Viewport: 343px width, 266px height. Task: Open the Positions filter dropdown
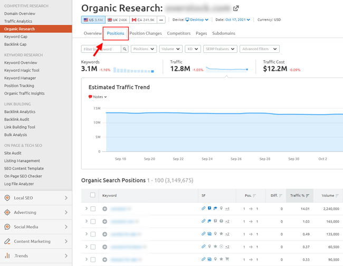(x=144, y=49)
